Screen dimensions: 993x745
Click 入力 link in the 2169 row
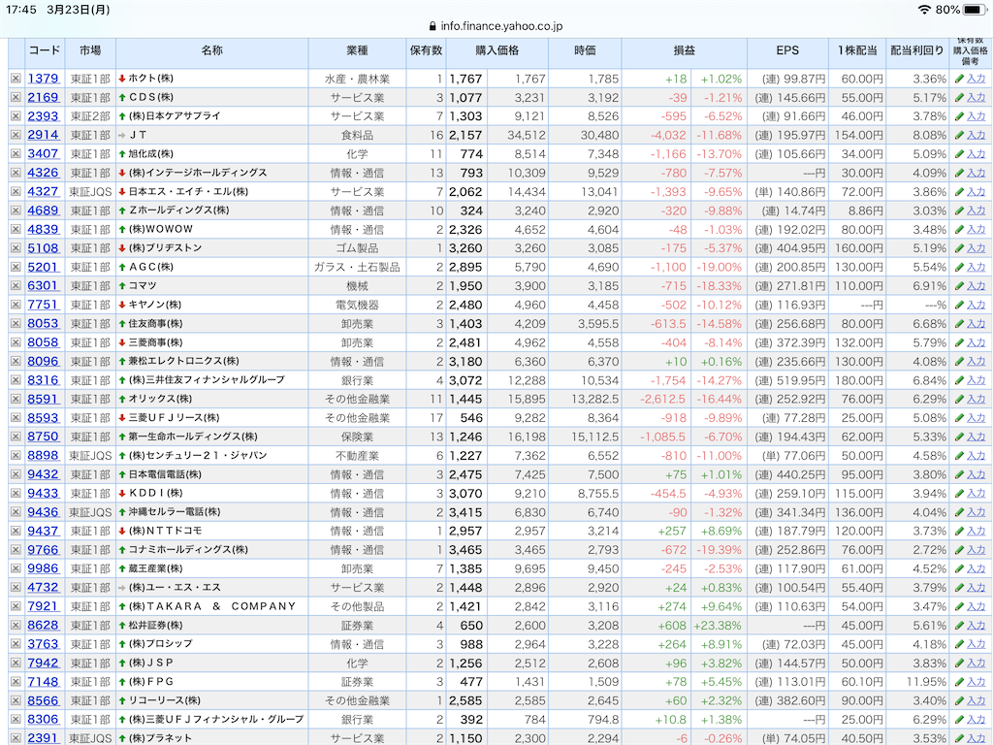pos(976,98)
